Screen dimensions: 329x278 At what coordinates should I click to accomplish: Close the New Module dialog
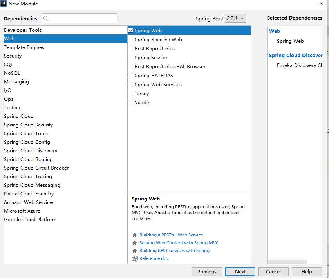click(x=321, y=4)
